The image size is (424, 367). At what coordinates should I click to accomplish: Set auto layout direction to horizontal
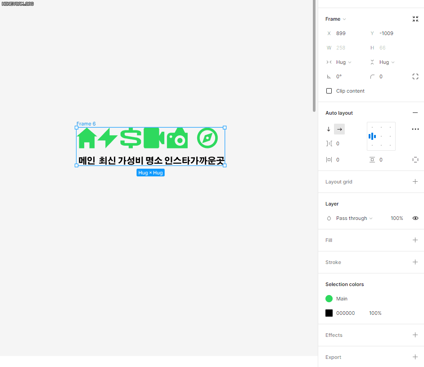click(339, 129)
